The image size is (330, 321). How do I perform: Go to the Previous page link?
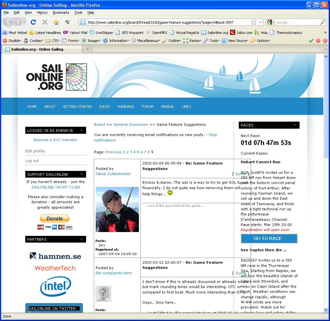point(114,152)
